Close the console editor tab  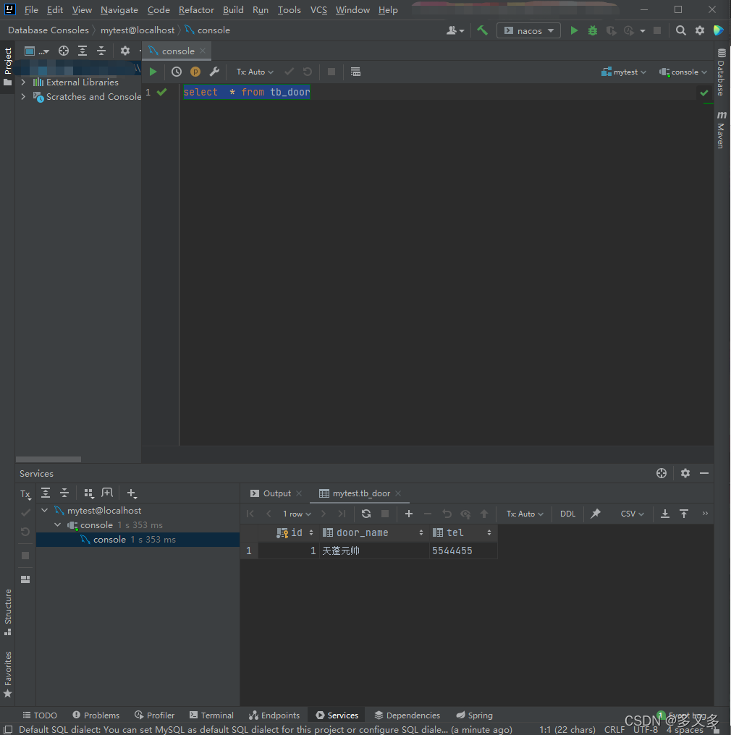tap(203, 51)
